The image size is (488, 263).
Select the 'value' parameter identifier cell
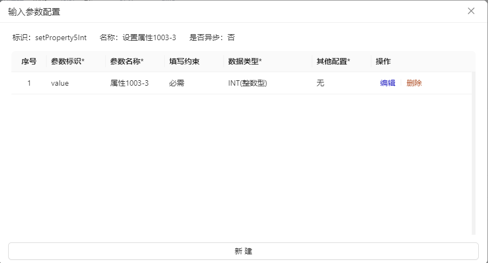[60, 83]
